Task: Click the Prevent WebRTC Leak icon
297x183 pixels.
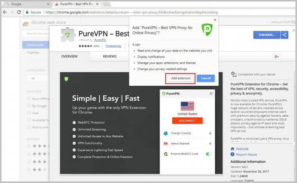Action: coord(166,154)
